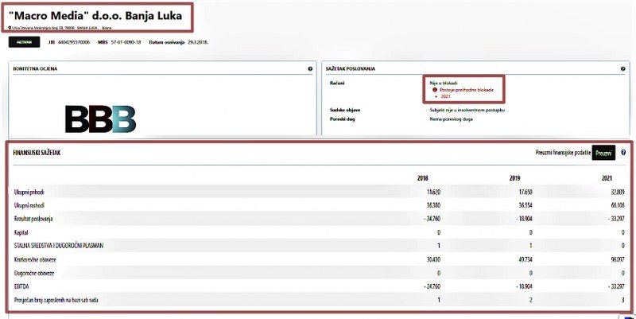Click the AKTIVAN status badge
636x319 pixels.
click(x=24, y=42)
